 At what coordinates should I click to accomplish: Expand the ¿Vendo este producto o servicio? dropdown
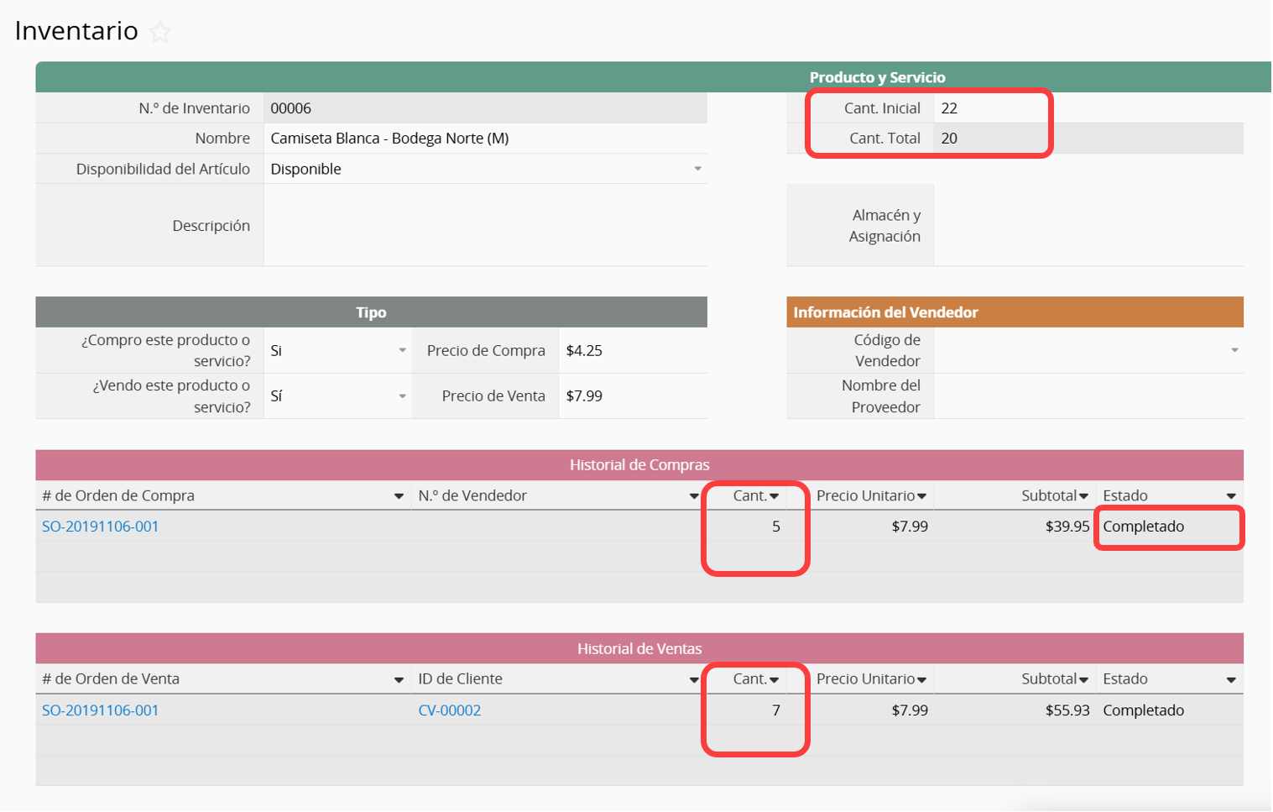point(402,396)
